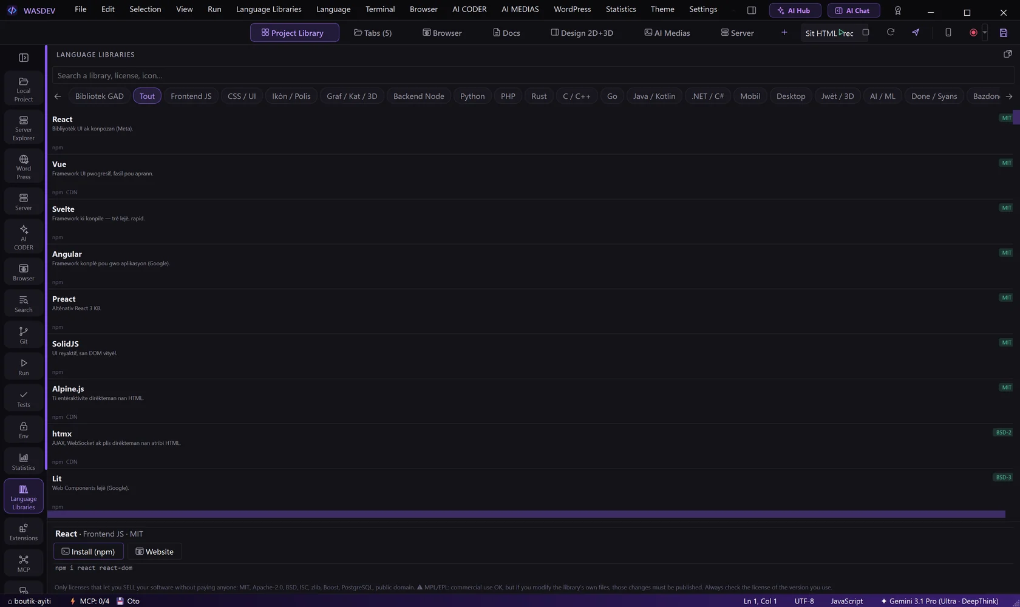Open the Run panel in the sidebar

[24, 367]
